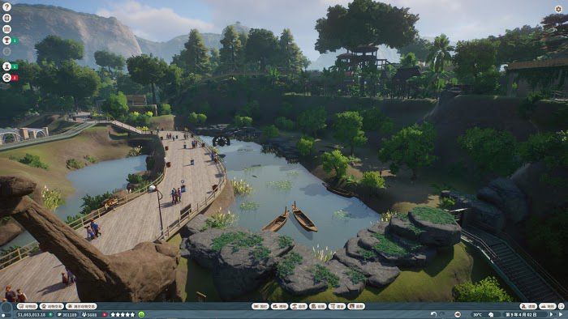
Task: Click the red animal alert count badge
Action: [15, 78]
